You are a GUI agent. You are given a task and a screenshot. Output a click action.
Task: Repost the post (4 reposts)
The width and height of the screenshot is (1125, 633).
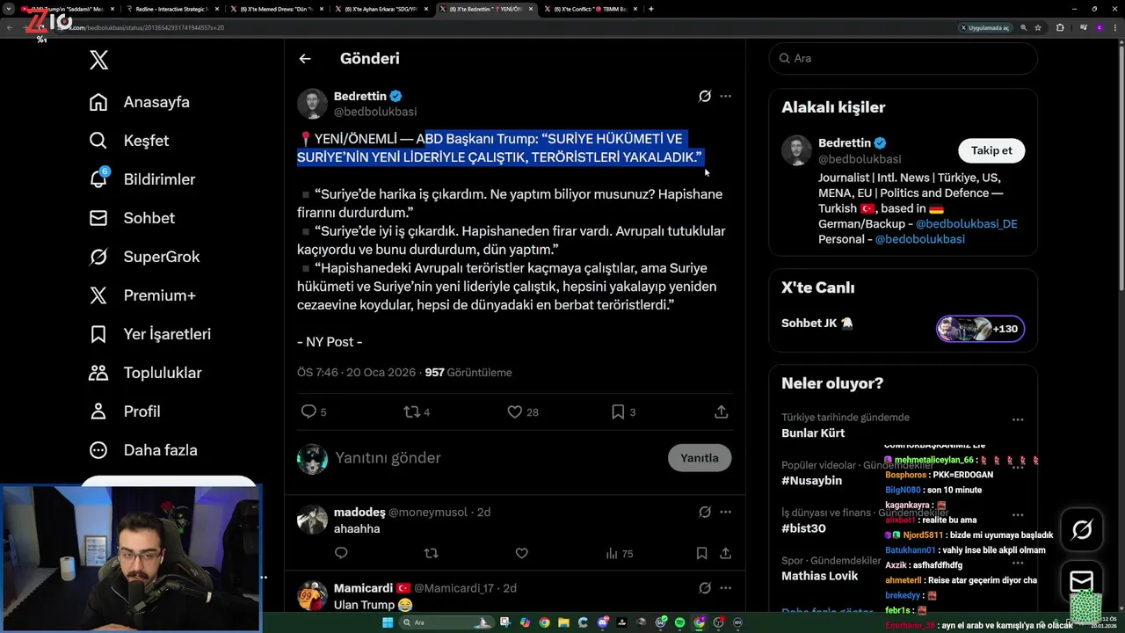[417, 411]
